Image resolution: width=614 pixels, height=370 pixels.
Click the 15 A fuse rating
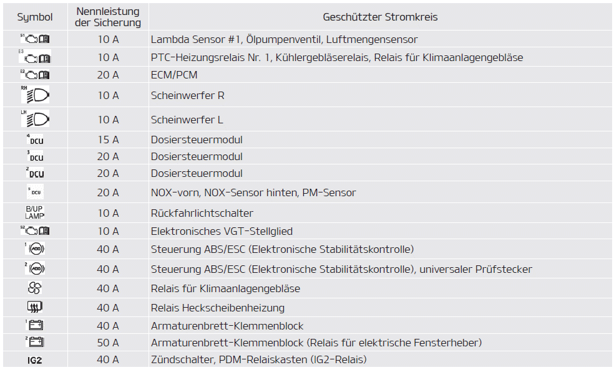point(108,140)
